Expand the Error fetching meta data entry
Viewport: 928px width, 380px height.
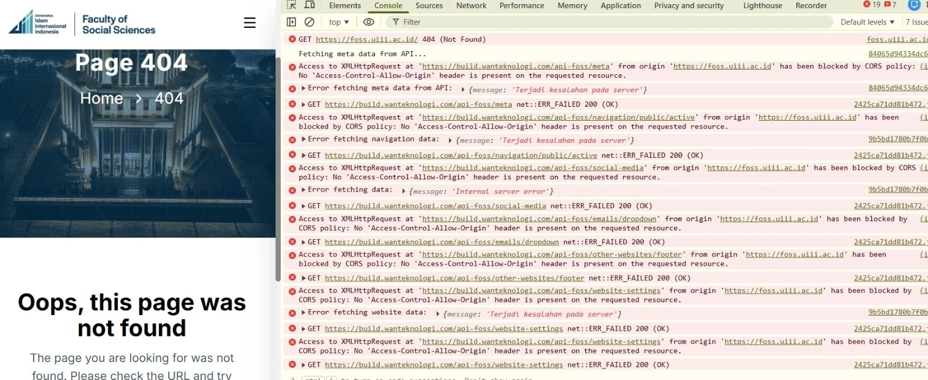(303, 88)
